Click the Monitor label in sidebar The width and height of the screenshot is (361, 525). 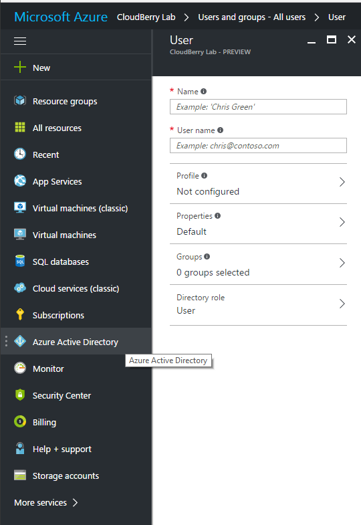pyautogui.click(x=48, y=369)
